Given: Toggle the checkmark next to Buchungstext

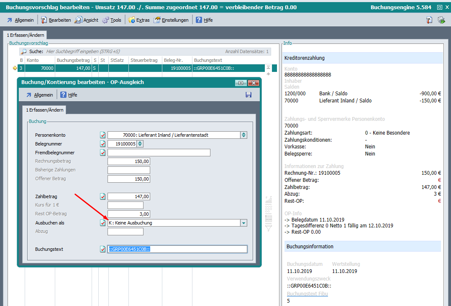Looking at the screenshot, I should tap(103, 249).
